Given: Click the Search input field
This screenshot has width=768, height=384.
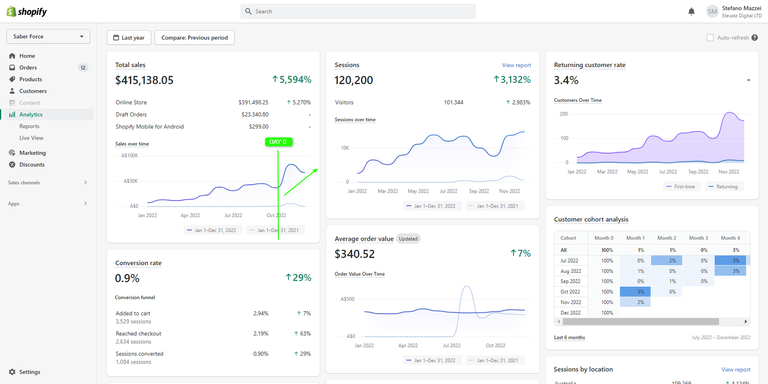Looking at the screenshot, I should (x=358, y=11).
